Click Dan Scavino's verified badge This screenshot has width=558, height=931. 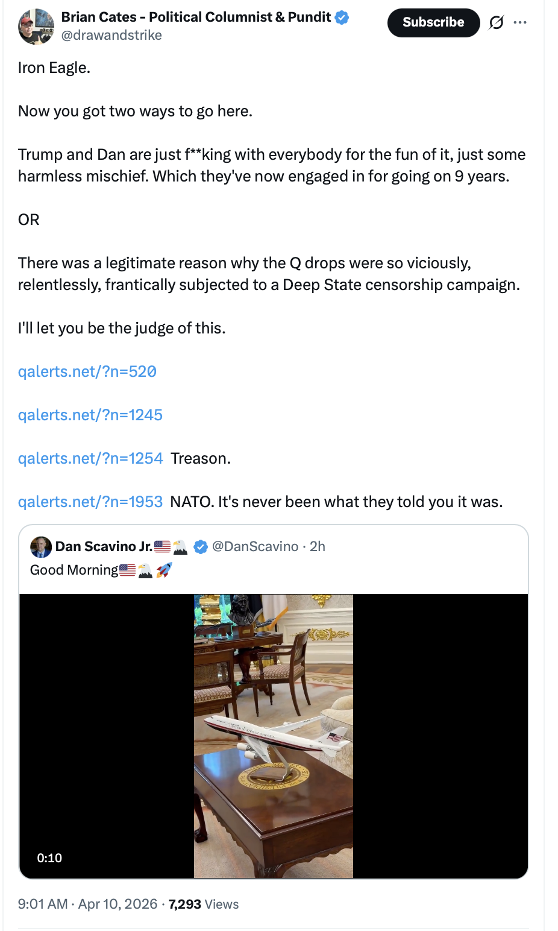pos(201,547)
